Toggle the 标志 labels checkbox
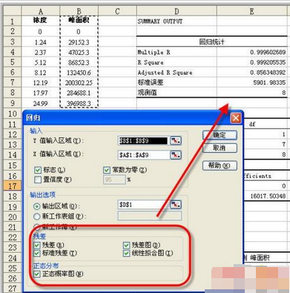Viewport: 290px width, 293px height. click(x=38, y=170)
